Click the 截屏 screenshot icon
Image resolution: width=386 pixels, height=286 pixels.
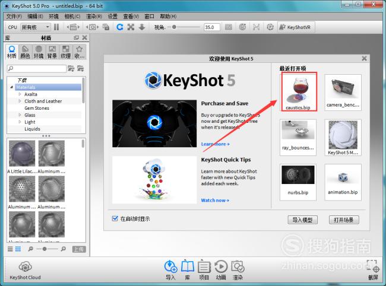[x=373, y=270]
